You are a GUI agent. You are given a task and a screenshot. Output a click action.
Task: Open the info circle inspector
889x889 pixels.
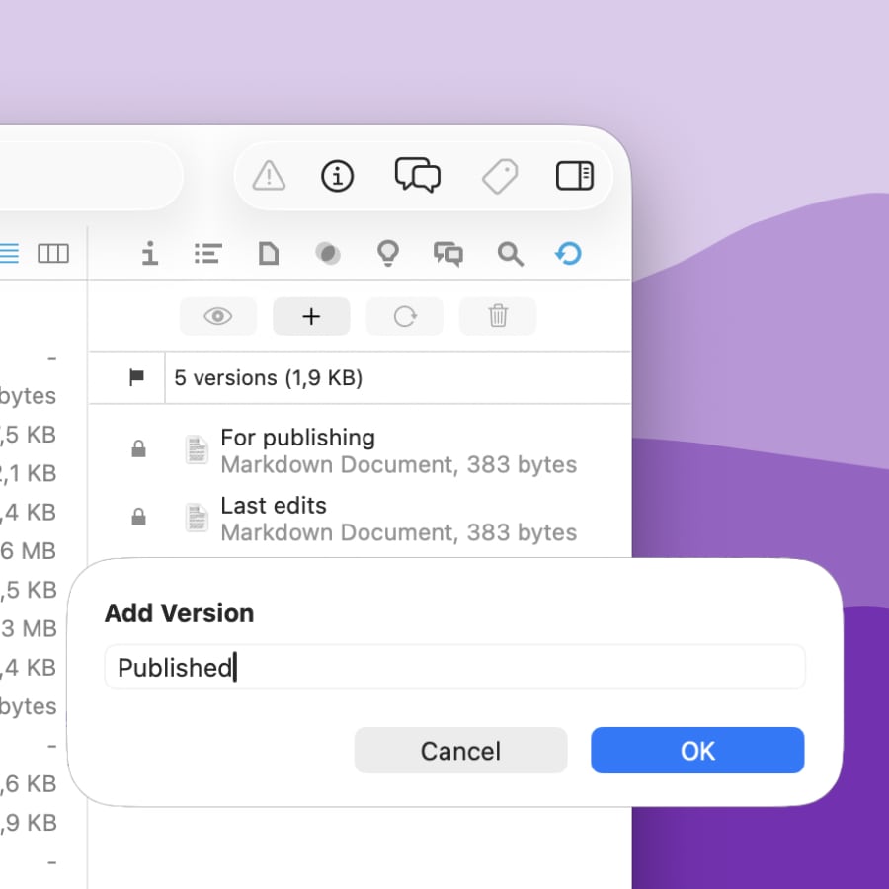(x=338, y=177)
